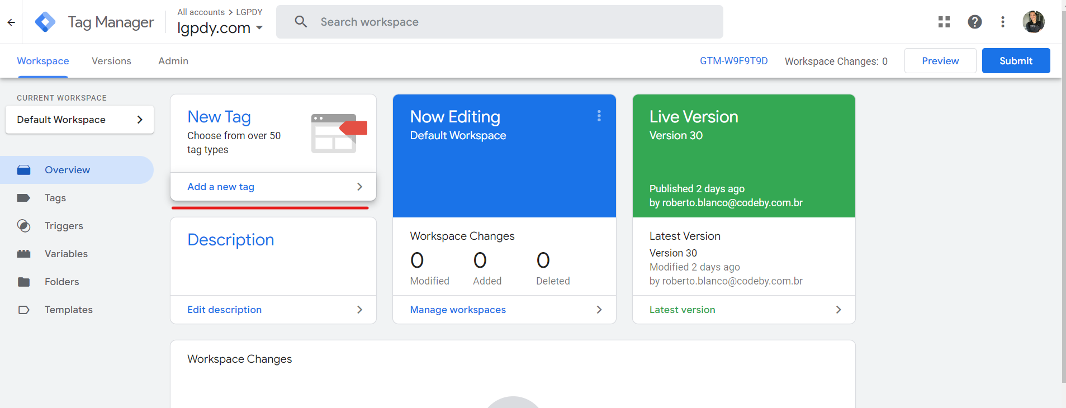Click the Tag Manager logo icon
Screen dimensions: 1066x408
[45, 22]
